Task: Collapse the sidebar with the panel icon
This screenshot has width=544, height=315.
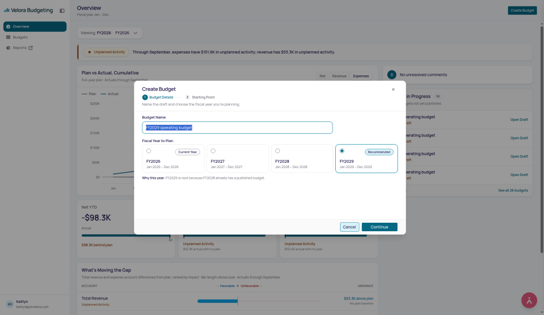Action: point(62,11)
